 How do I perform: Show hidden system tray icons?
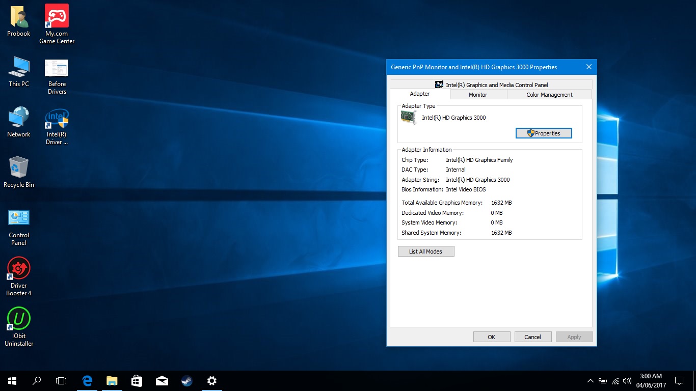[591, 381]
